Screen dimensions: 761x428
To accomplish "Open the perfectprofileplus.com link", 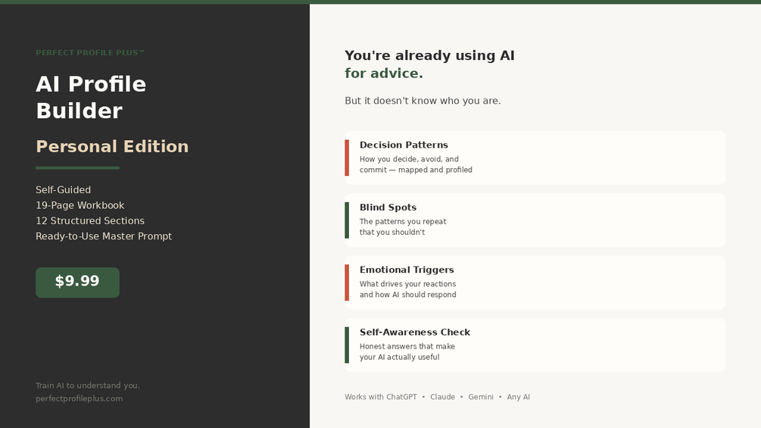I will [x=79, y=398].
